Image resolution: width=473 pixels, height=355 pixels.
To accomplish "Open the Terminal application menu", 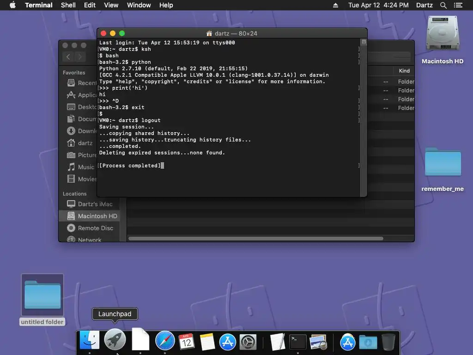I will [x=39, y=5].
